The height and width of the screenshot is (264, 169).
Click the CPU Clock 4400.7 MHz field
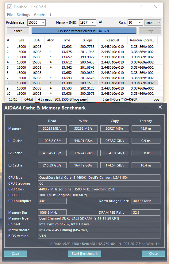[x=99, y=189]
